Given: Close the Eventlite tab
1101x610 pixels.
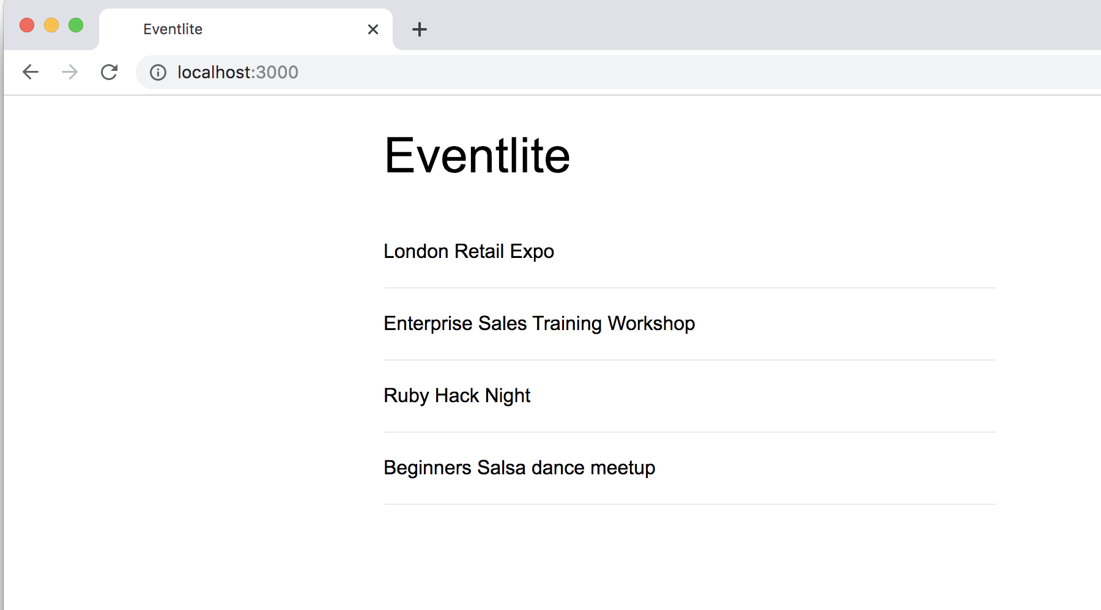Looking at the screenshot, I should tap(373, 29).
